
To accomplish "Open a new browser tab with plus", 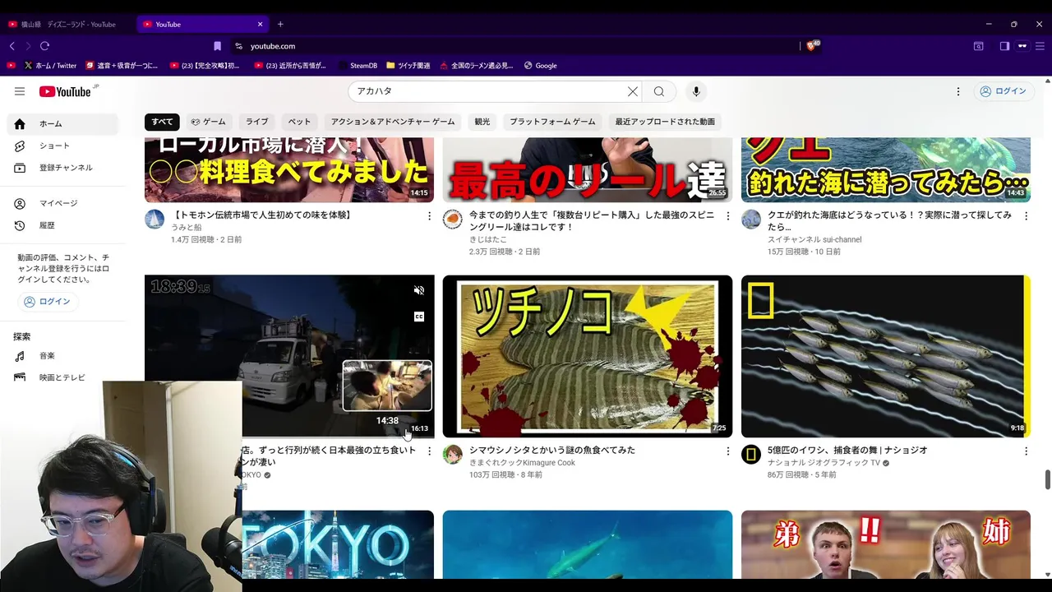I will point(280,25).
